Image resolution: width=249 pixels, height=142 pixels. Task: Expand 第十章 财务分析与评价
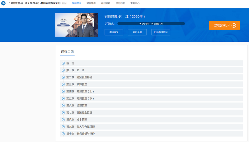pyautogui.click(x=63, y=134)
